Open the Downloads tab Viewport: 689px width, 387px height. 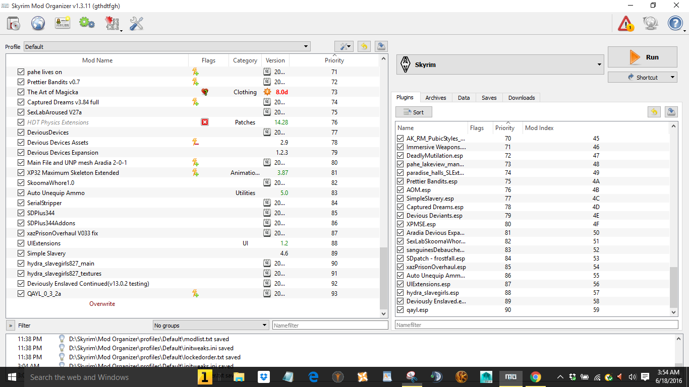click(522, 98)
